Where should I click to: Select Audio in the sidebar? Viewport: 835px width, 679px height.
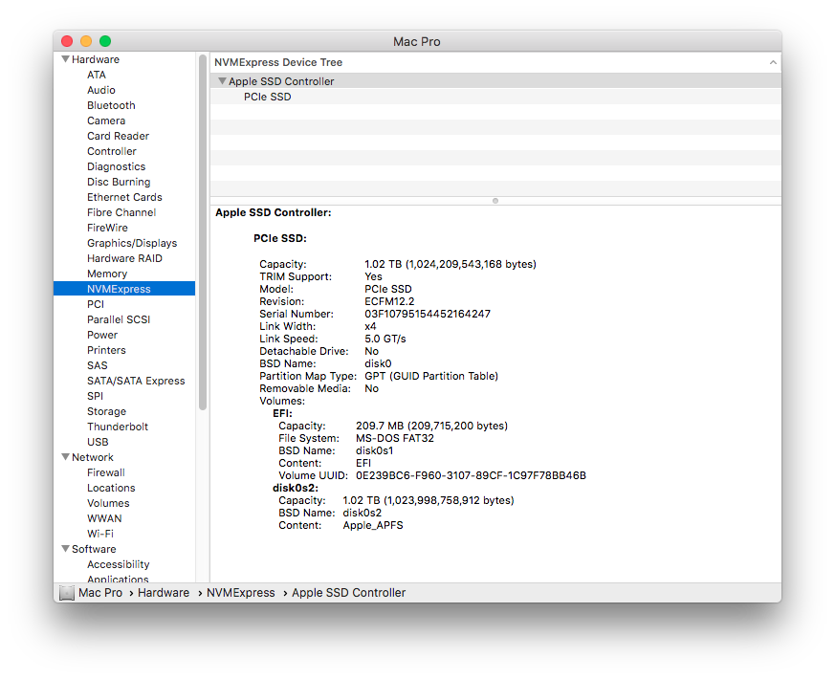pyautogui.click(x=101, y=90)
